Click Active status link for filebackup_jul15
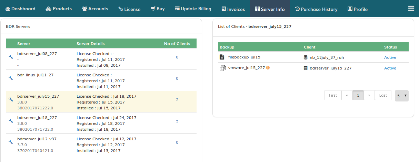This screenshot has width=419, height=162. click(390, 57)
